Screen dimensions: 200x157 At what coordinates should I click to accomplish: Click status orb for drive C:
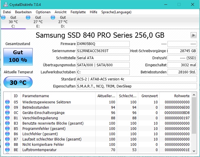click(x=4, y=17)
